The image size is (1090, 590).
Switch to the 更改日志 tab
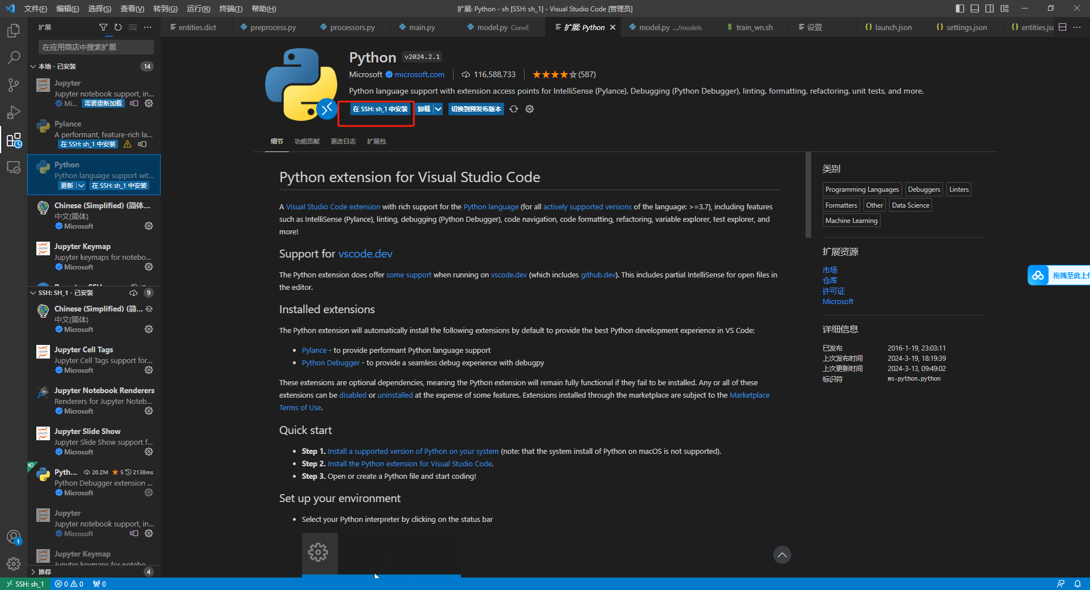[x=343, y=141]
